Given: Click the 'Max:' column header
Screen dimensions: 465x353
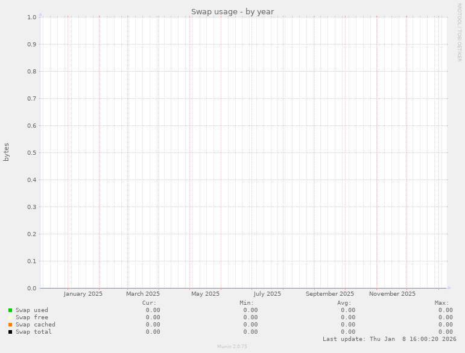Looking at the screenshot, I should pos(442,303).
